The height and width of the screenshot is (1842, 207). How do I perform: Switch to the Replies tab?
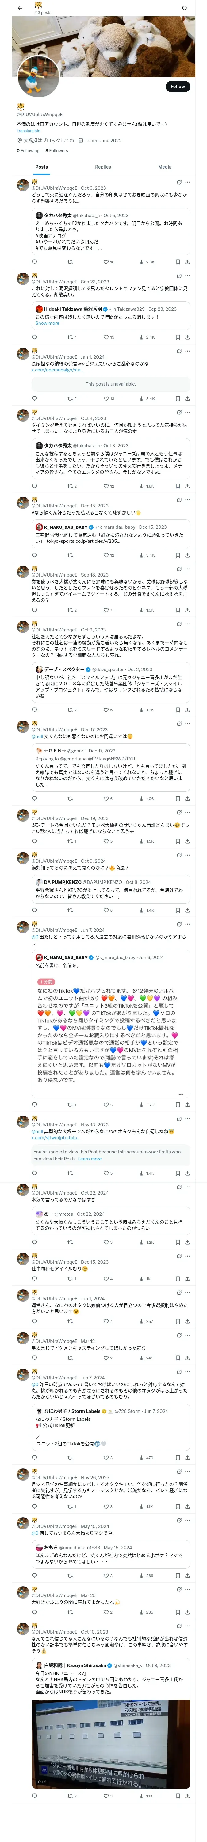[x=103, y=167]
